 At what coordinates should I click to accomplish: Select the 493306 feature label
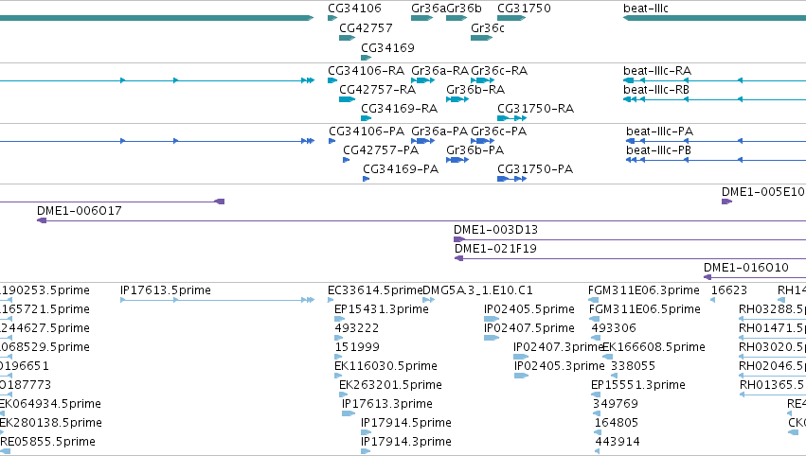613,327
